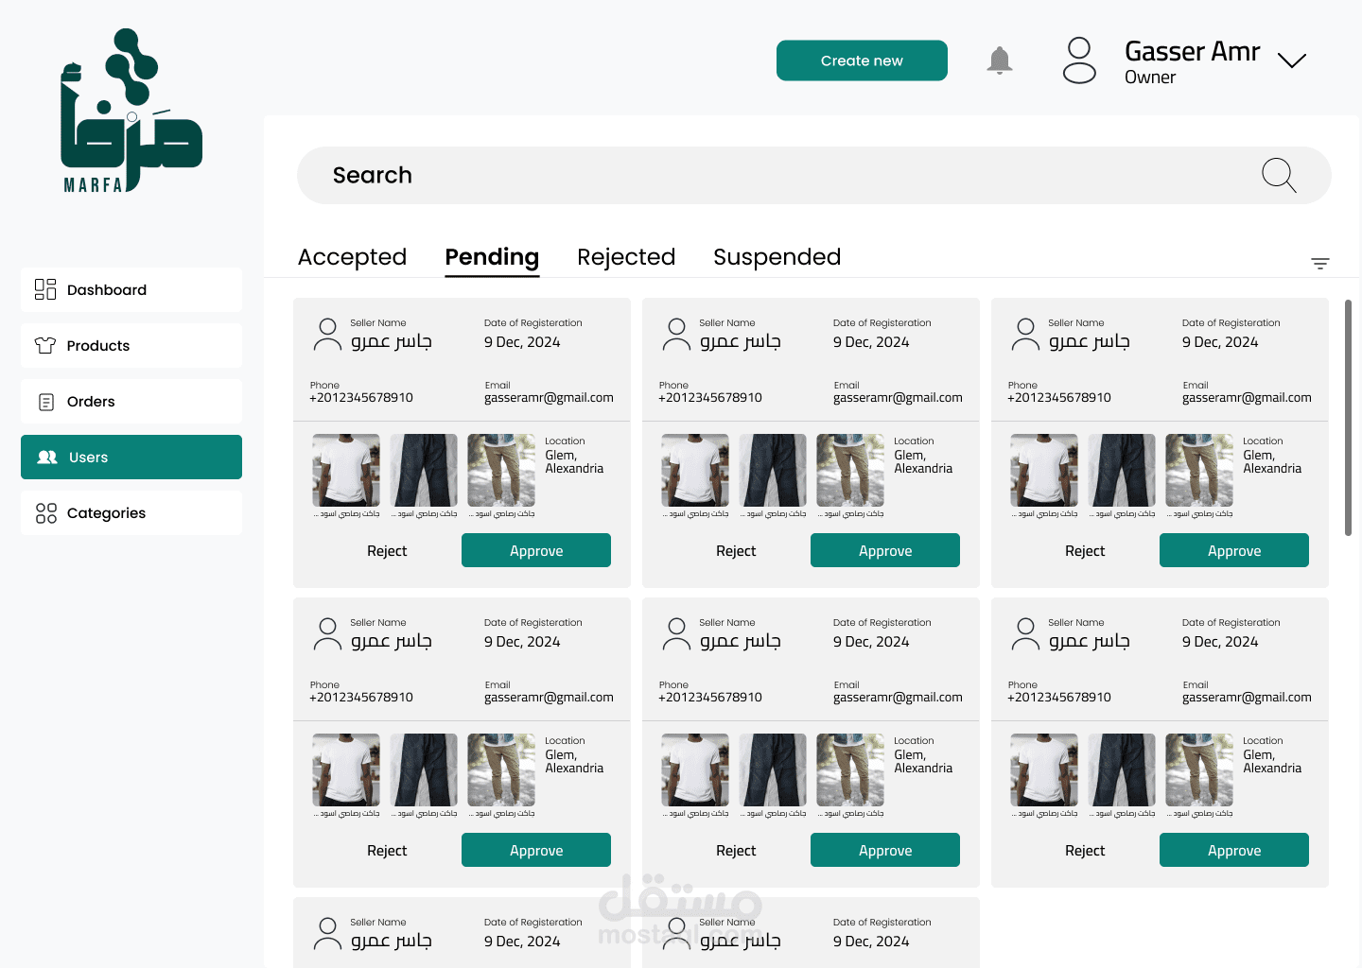Switch to the Accepted tab
This screenshot has width=1362, height=968.
click(x=352, y=257)
